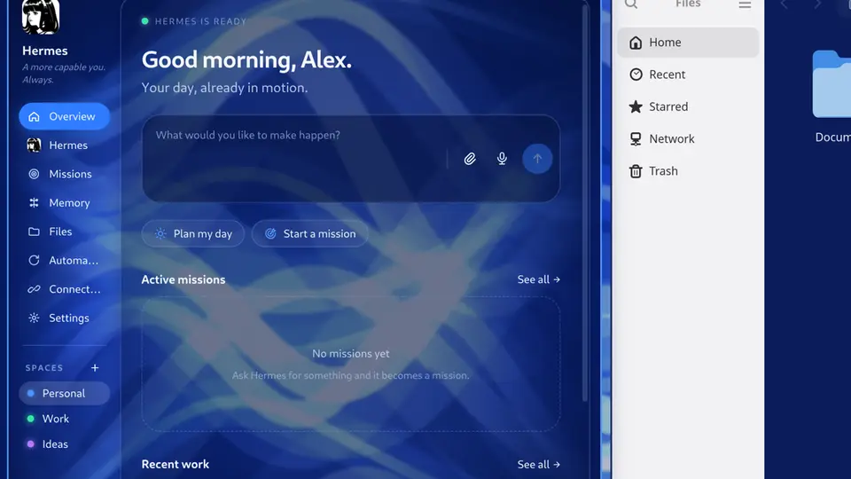Viewport: 851px width, 479px height.
Task: Open Hermes Settings
Action: [x=64, y=318]
